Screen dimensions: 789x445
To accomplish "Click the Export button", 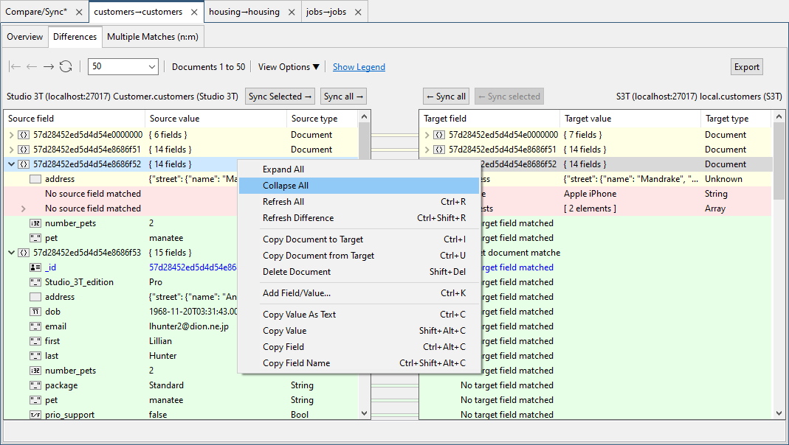I will [746, 66].
